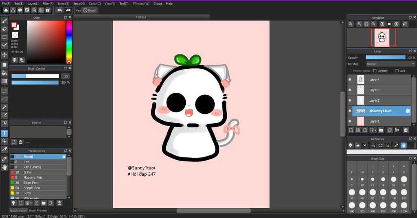417x218 pixels.
Task: Select the Hand tool
Action: [x=4, y=167]
